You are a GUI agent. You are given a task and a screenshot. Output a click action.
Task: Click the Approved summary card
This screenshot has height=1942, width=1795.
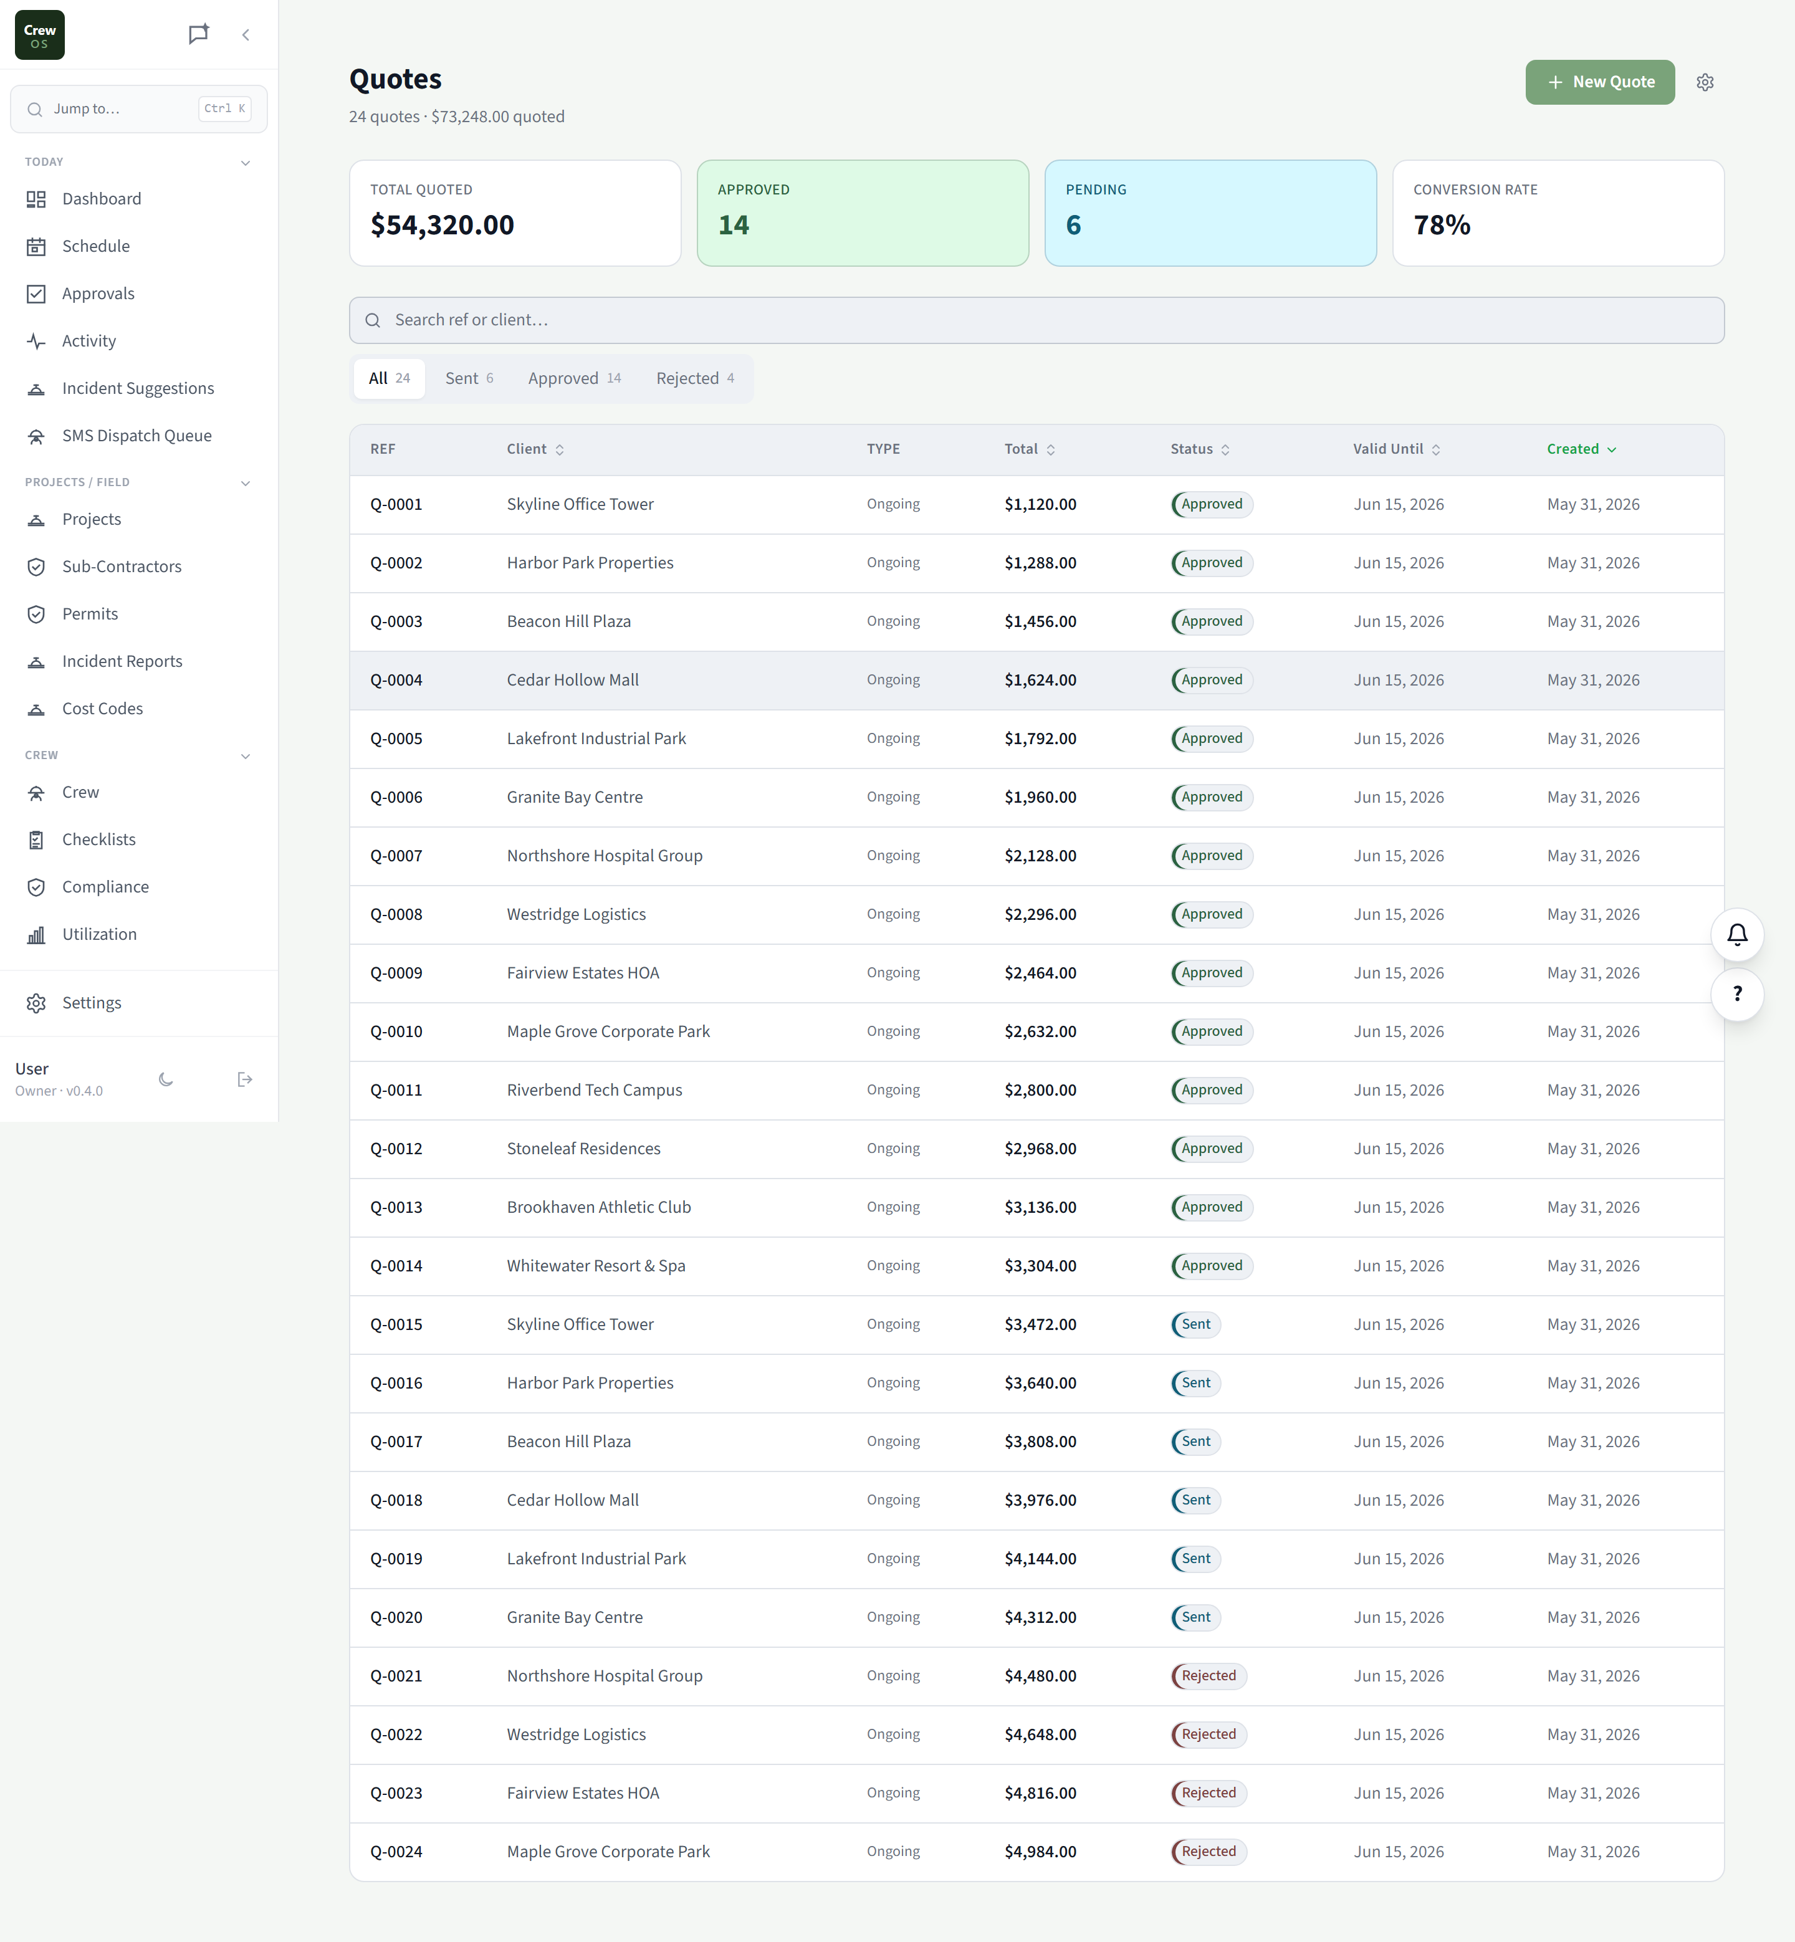(x=863, y=214)
